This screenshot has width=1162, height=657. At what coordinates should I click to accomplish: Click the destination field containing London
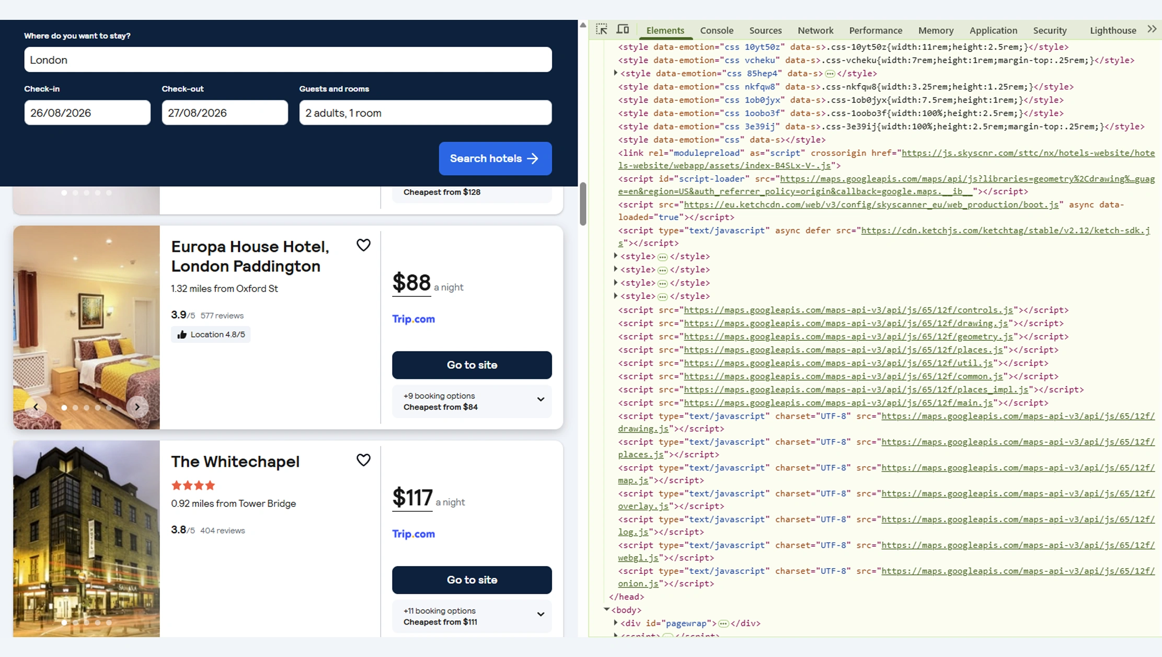288,60
